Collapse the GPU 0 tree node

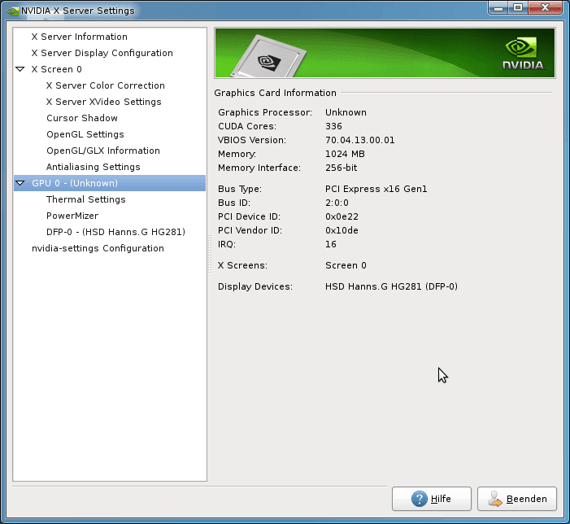pyautogui.click(x=20, y=183)
